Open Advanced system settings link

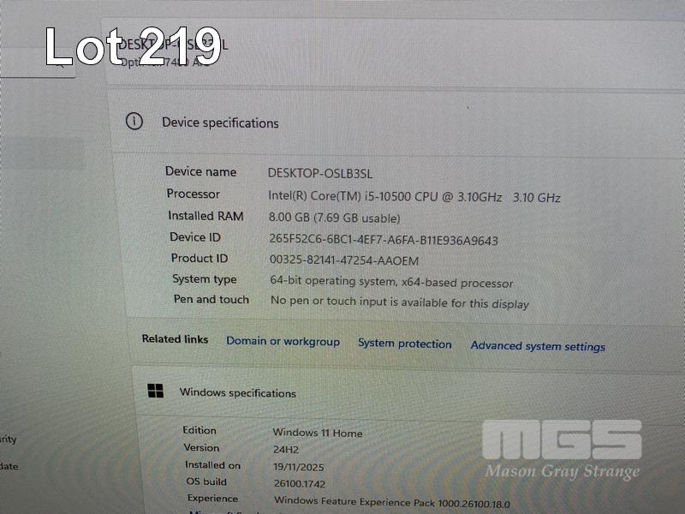click(x=538, y=346)
